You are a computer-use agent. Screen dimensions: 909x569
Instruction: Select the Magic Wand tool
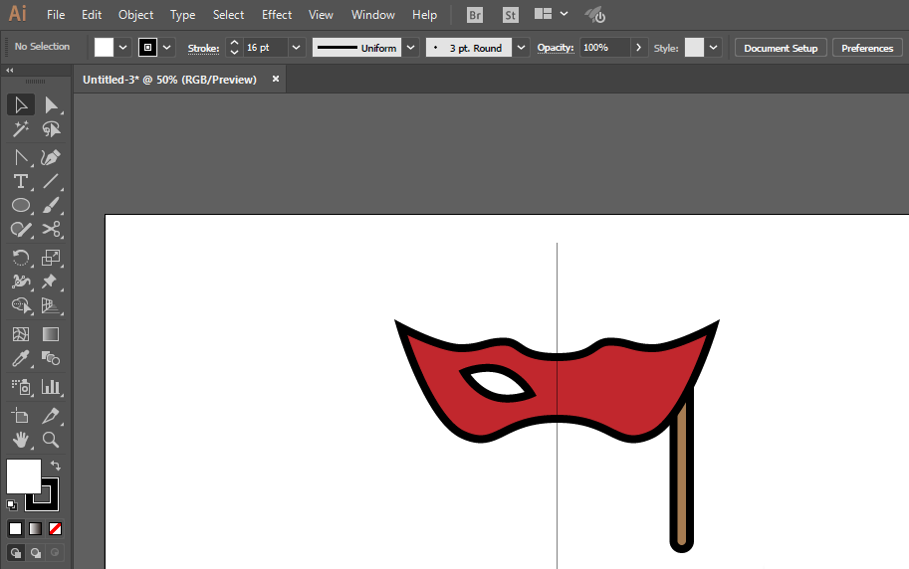20,129
